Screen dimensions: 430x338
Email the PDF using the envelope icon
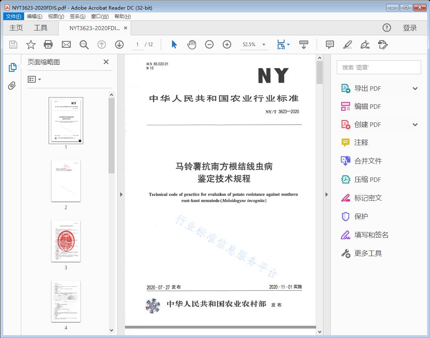coord(66,45)
